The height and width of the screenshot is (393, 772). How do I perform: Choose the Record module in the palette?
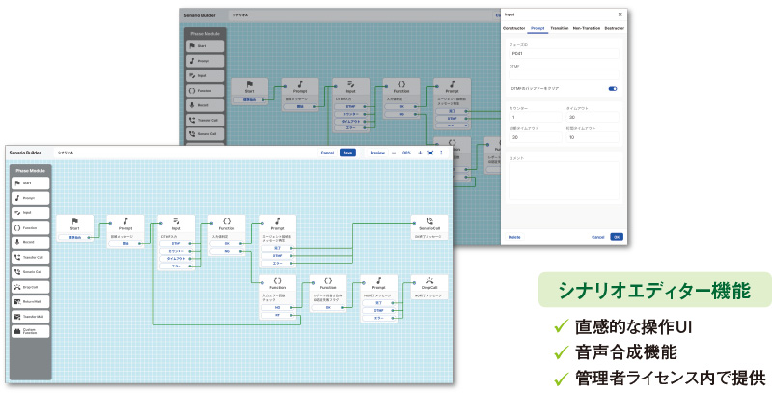[x=30, y=241]
